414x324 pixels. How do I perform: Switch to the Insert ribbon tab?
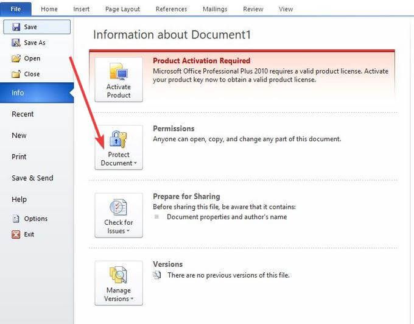(x=82, y=9)
